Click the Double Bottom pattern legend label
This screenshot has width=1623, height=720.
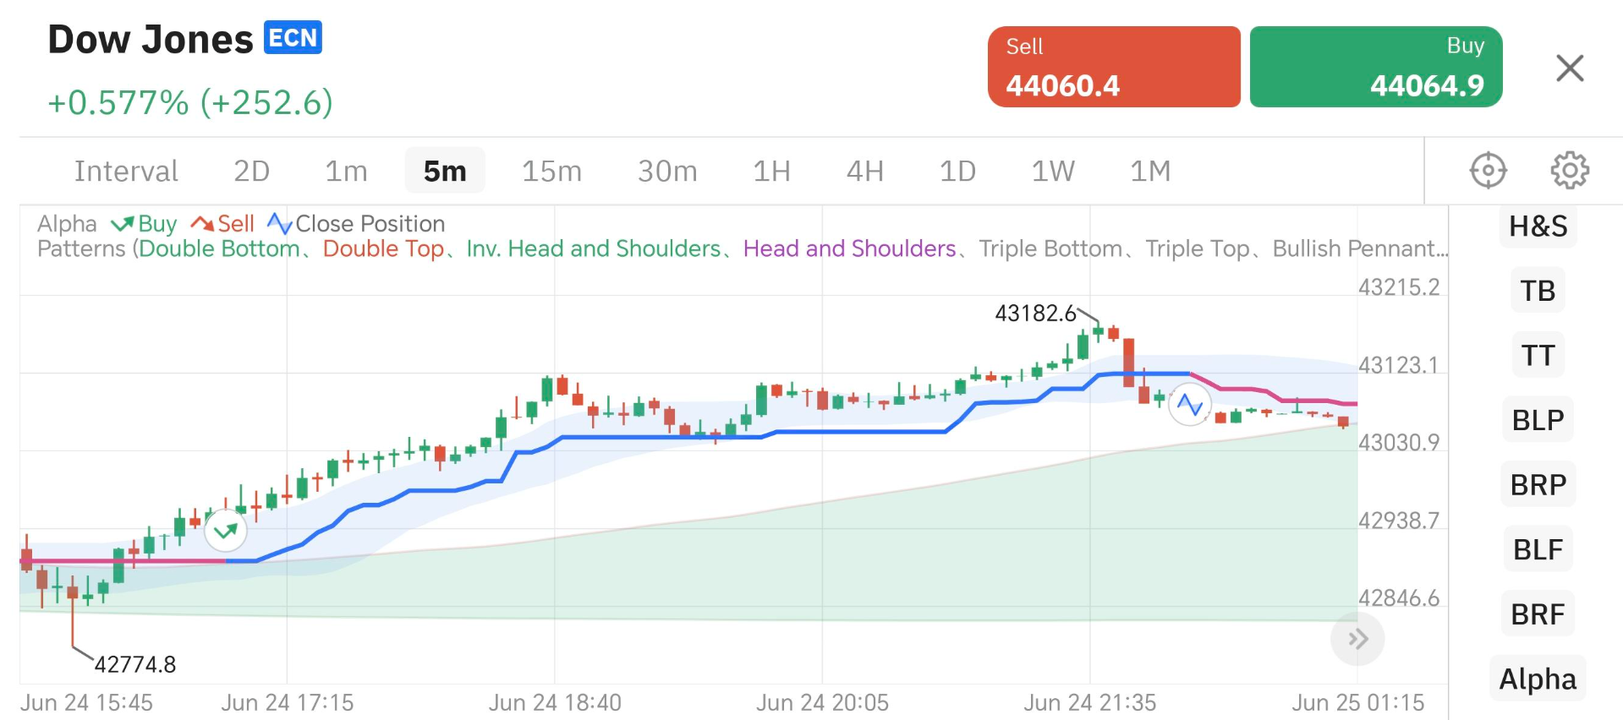click(220, 249)
